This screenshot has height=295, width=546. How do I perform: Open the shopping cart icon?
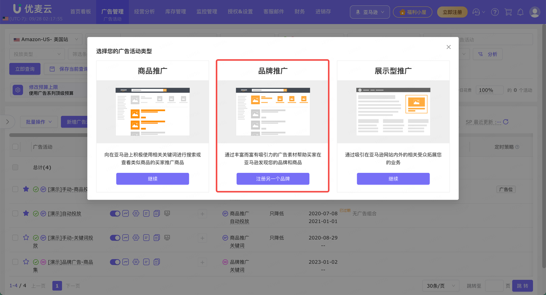click(508, 12)
